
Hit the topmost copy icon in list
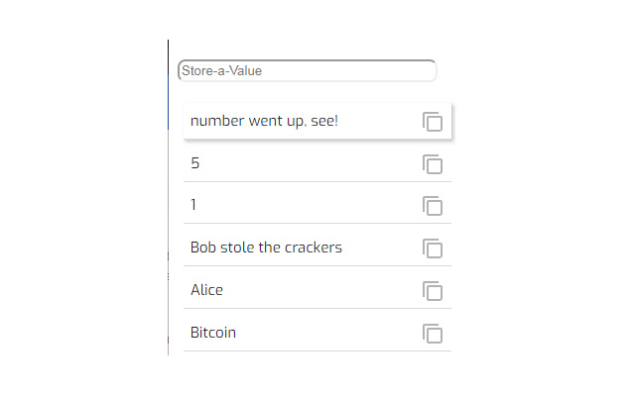point(432,122)
